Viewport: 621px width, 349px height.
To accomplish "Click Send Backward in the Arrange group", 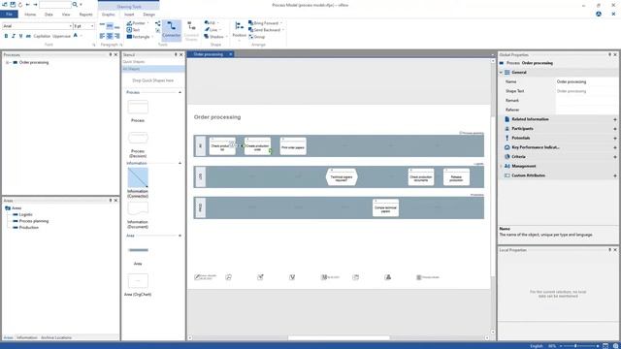I will click(266, 30).
